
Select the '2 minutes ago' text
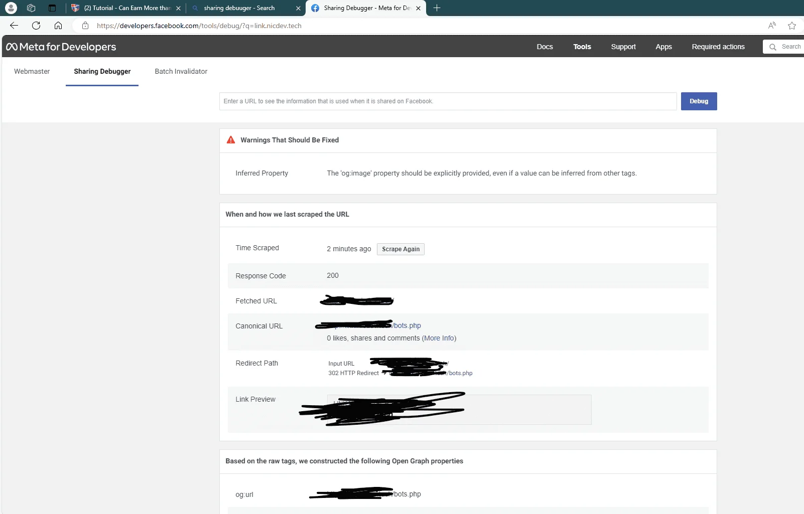coord(349,249)
